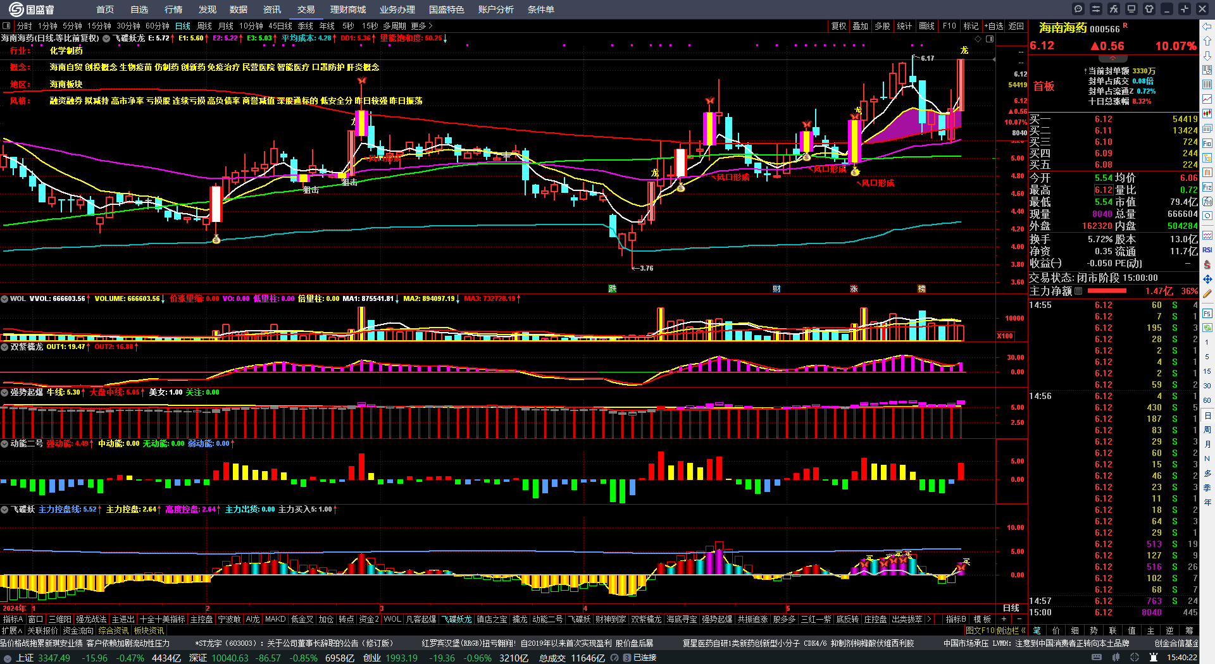Select the 60分钟 period

[158, 26]
